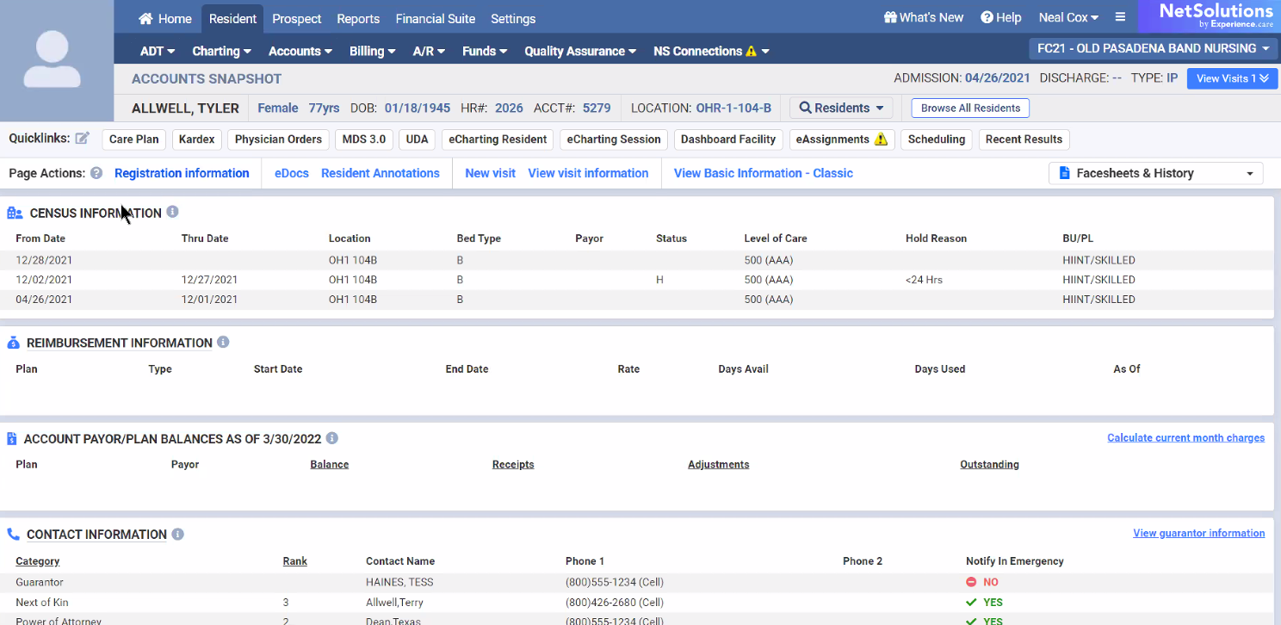
Task: Open the Kardex quicklink
Action: click(197, 139)
